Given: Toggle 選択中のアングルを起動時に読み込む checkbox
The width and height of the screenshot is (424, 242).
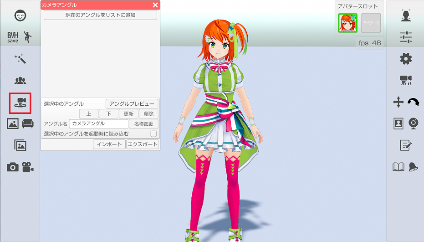Looking at the screenshot, I should [153, 134].
